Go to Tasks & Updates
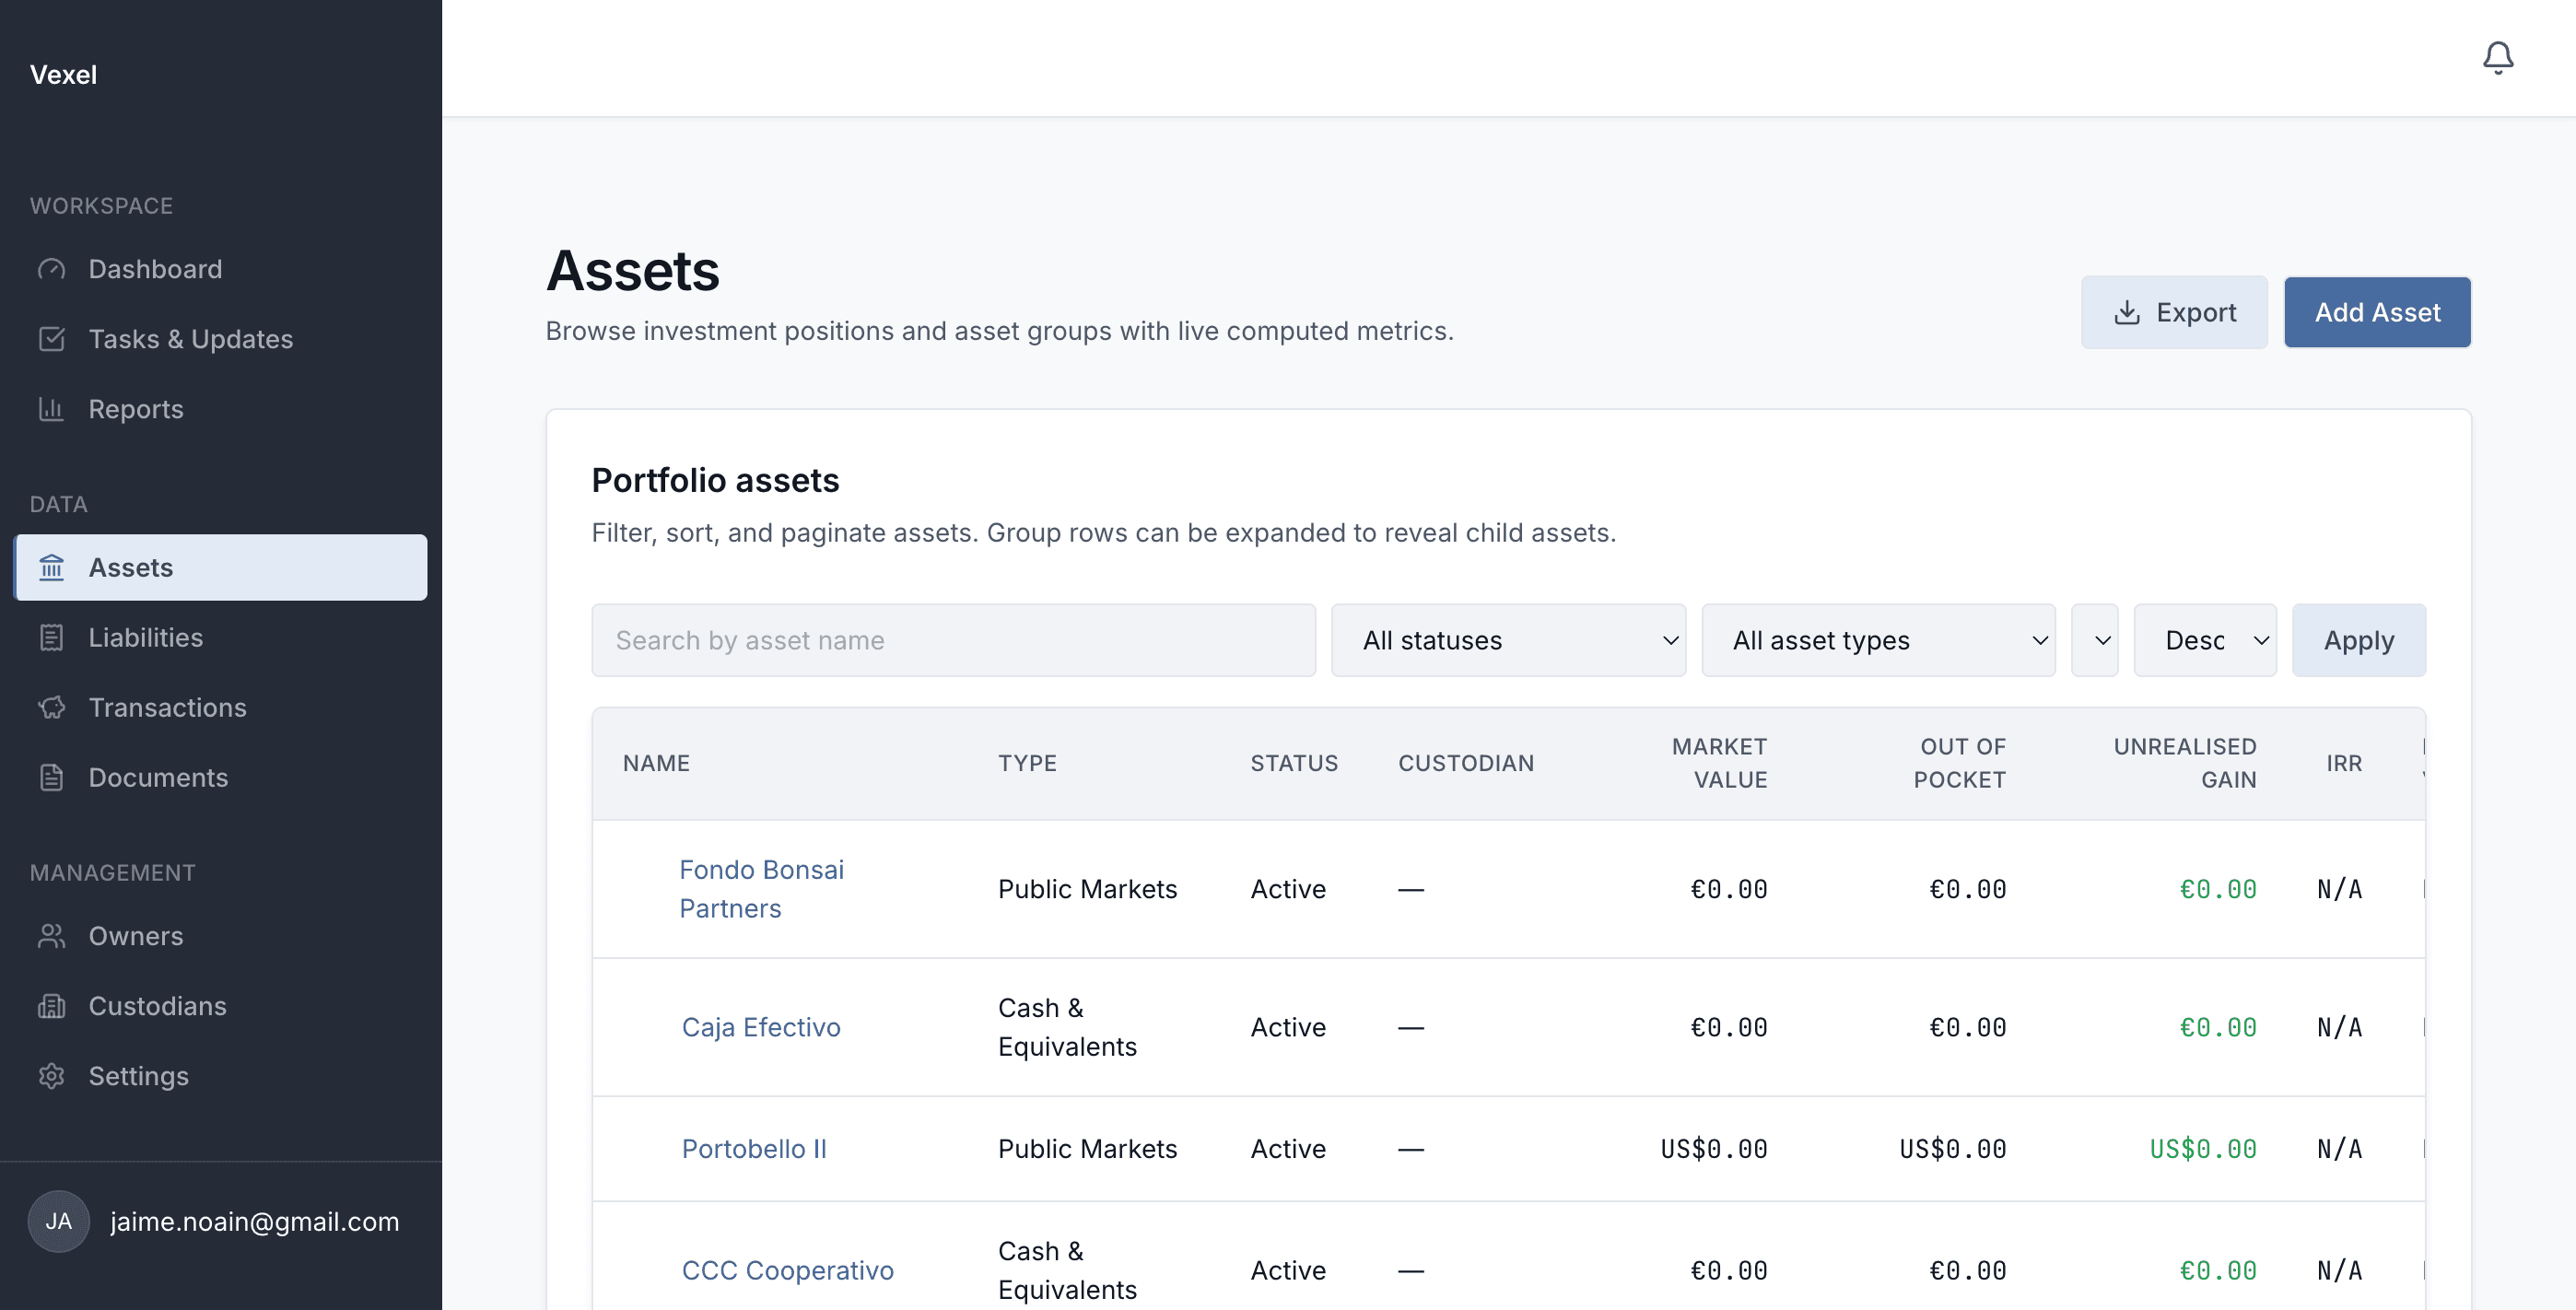Image resolution: width=2576 pixels, height=1310 pixels. coord(190,339)
